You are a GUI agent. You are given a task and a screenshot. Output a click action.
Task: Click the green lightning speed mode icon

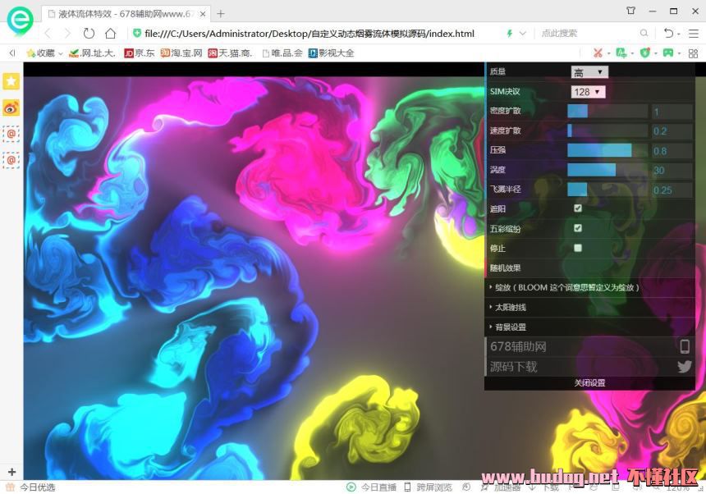(x=510, y=34)
